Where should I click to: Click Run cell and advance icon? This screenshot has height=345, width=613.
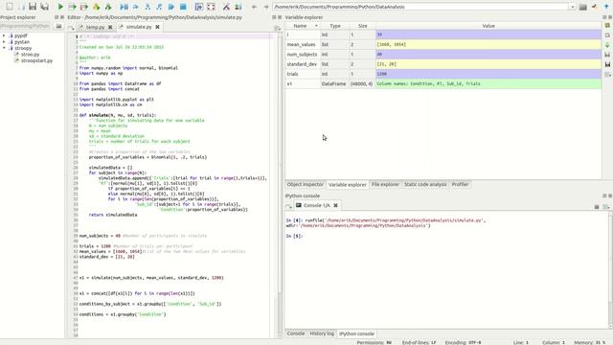point(84,7)
